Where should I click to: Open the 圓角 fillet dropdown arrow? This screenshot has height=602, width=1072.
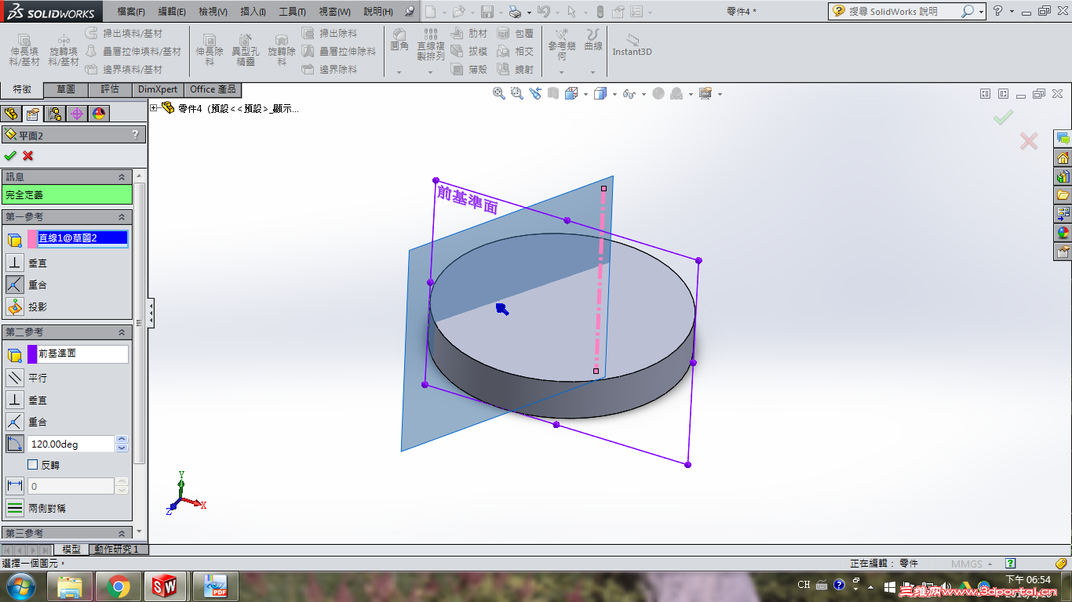[x=399, y=72]
